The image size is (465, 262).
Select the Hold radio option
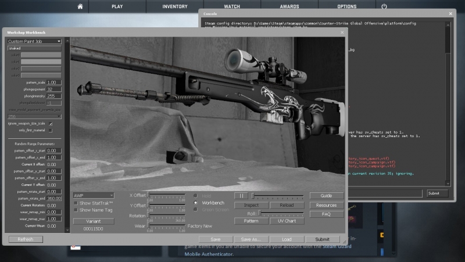(195, 196)
